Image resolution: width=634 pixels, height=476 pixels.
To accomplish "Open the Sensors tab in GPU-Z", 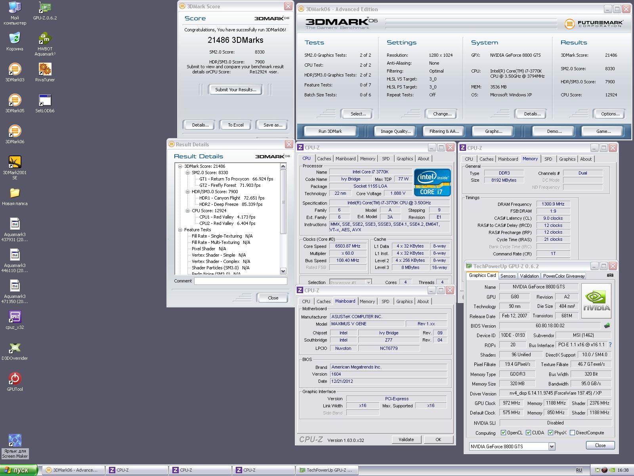I will (508, 276).
